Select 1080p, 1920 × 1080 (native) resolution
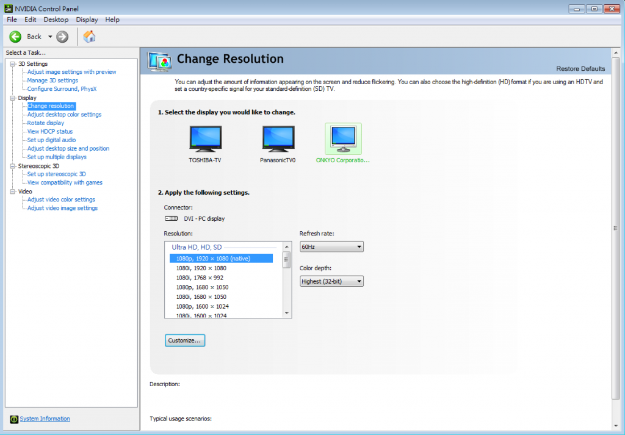This screenshot has height=435, width=625. [x=221, y=259]
